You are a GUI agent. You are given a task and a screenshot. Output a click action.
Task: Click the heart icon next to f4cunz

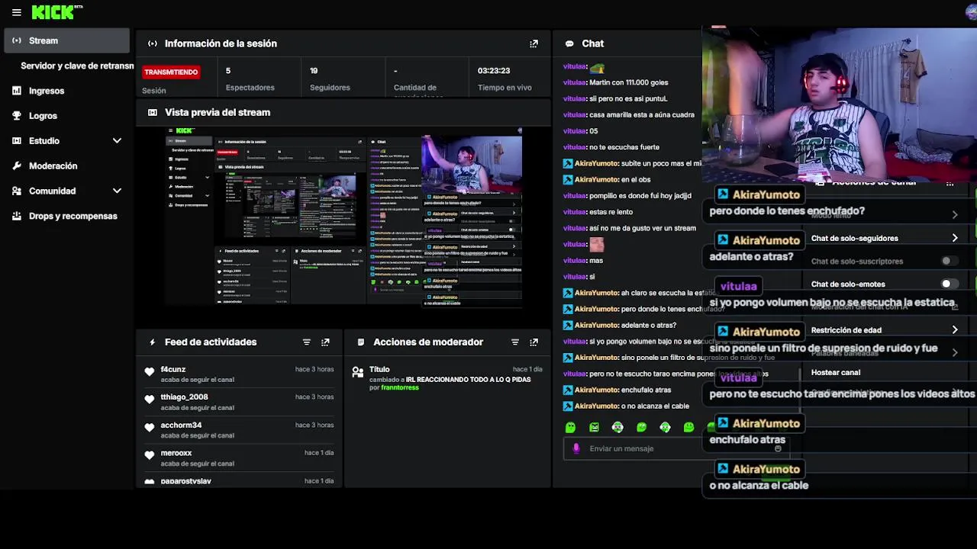[x=150, y=372]
